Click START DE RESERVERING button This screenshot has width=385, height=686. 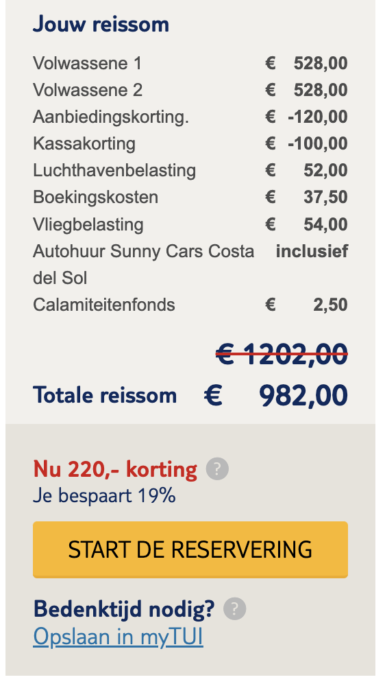[190, 549]
